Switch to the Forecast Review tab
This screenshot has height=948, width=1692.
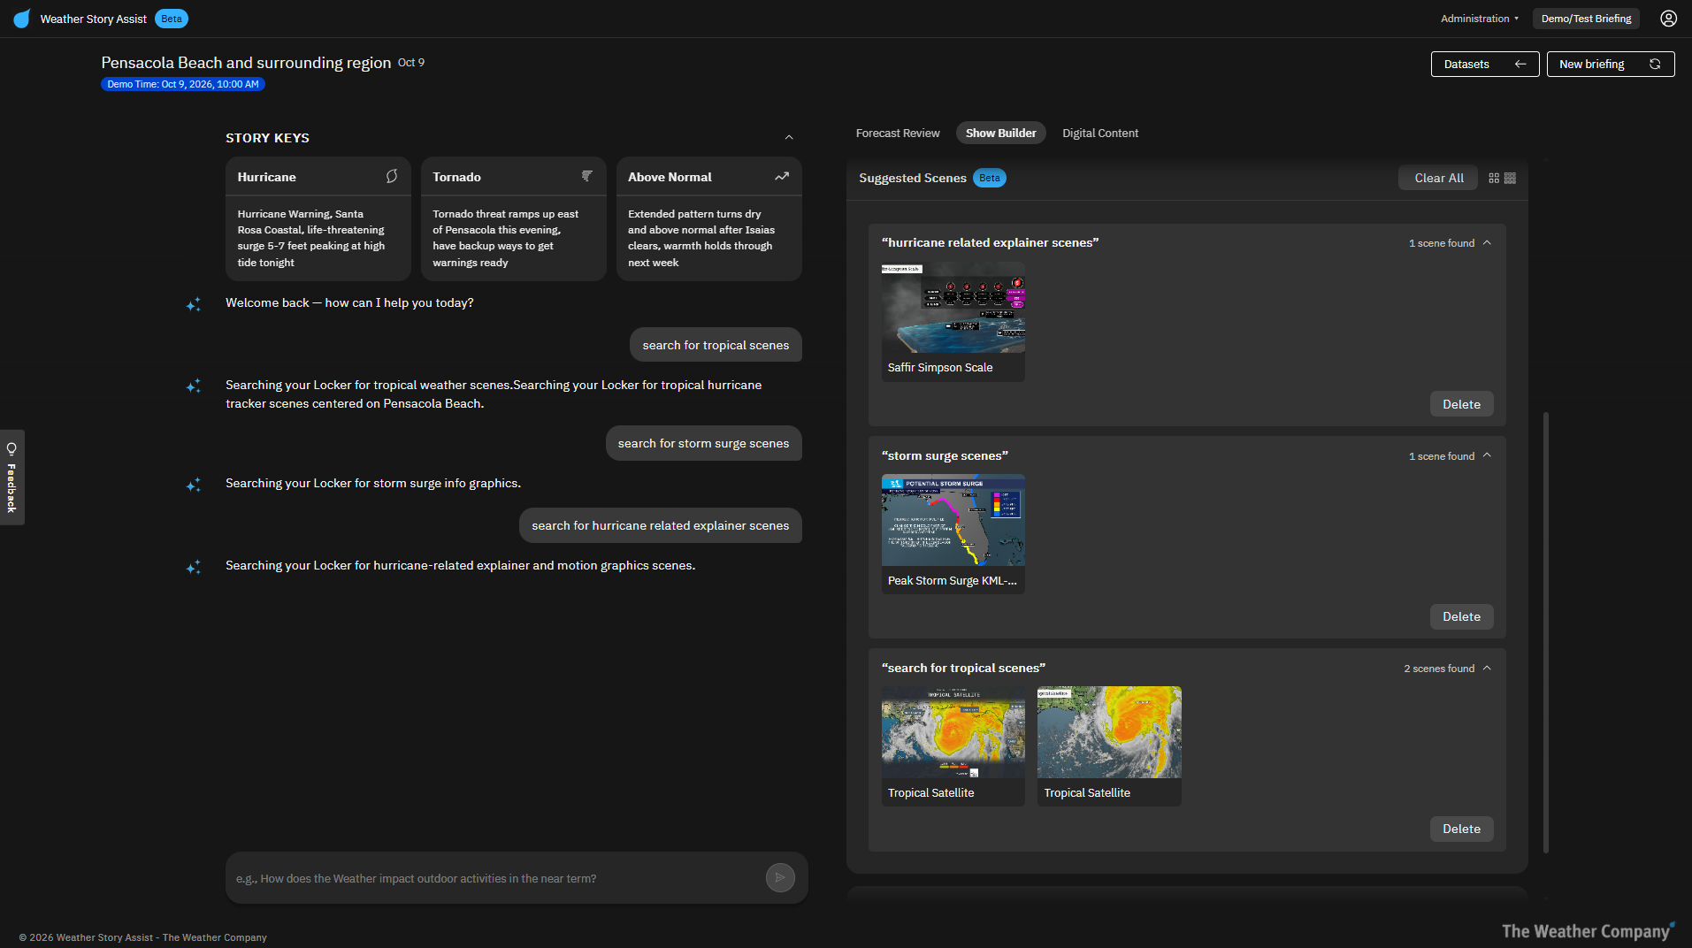(897, 133)
